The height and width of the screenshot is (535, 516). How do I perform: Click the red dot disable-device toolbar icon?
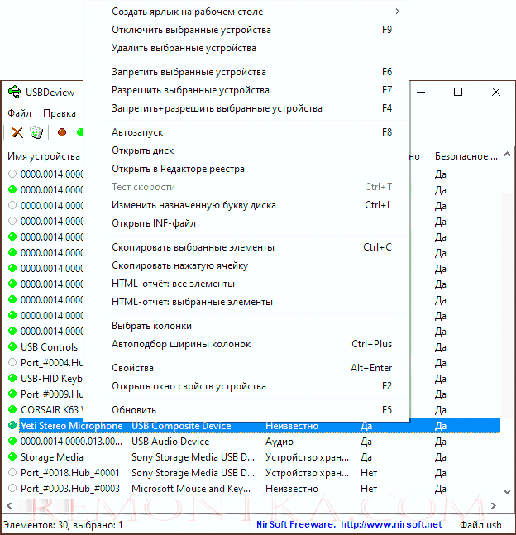(x=61, y=132)
